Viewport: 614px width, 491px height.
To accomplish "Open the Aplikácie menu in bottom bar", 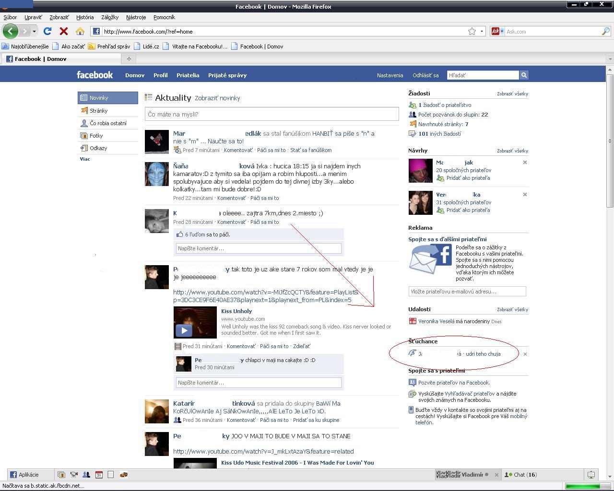I will pos(24,475).
